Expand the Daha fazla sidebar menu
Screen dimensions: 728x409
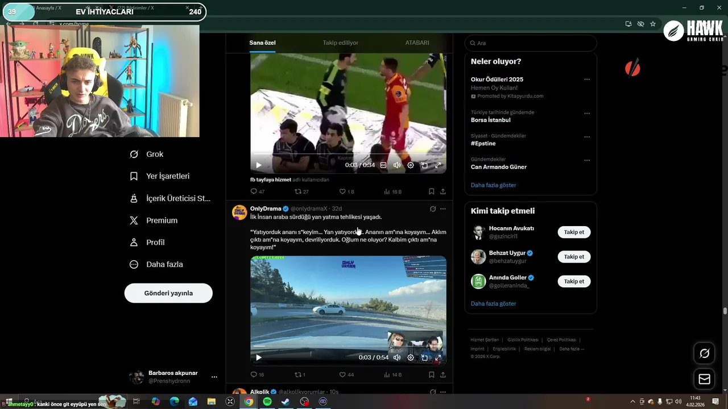click(x=156, y=264)
